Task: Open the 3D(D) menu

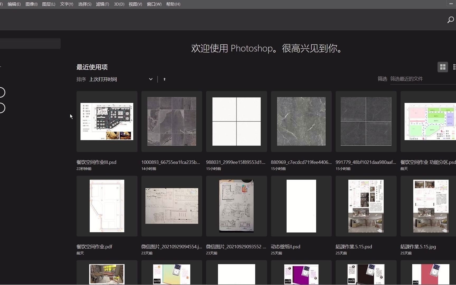Action: point(119,4)
